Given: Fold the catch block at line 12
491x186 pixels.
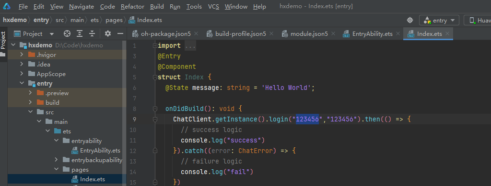Looking at the screenshot, I should (155, 151).
